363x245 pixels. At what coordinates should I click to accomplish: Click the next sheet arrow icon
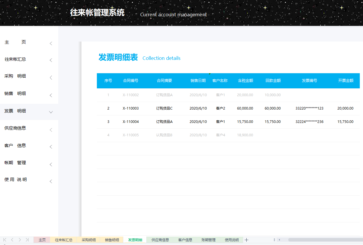(x=19, y=240)
